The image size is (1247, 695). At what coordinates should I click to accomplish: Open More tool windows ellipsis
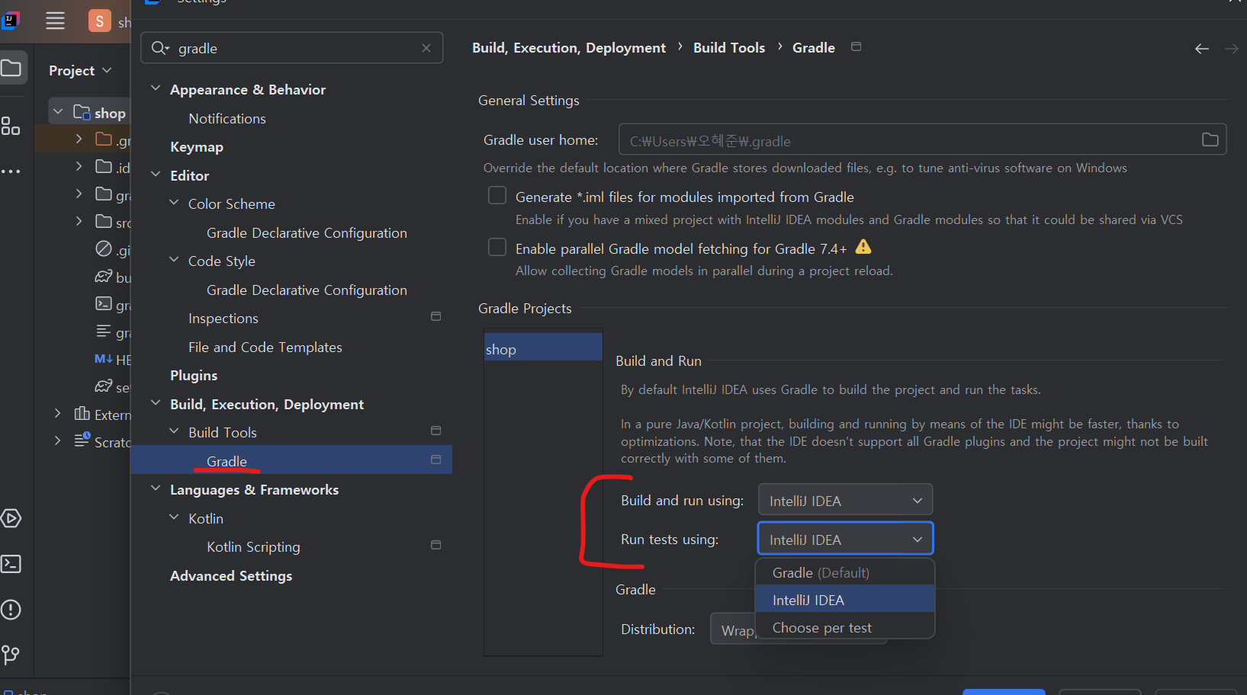click(x=11, y=171)
